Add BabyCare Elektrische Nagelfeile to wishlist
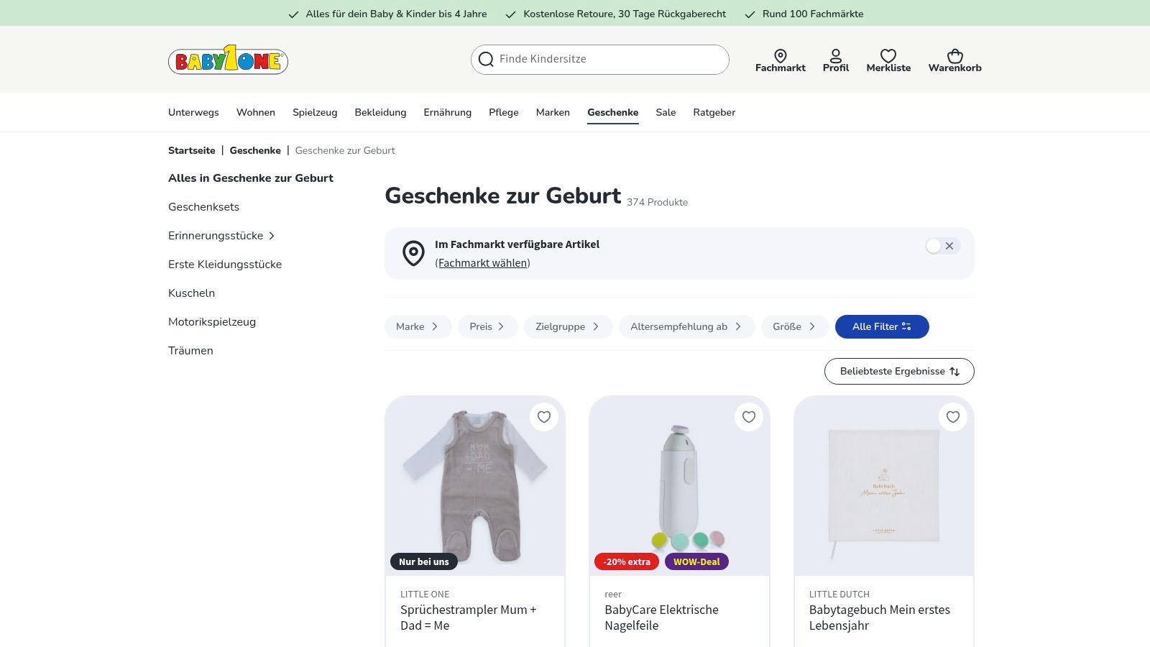 pyautogui.click(x=749, y=417)
